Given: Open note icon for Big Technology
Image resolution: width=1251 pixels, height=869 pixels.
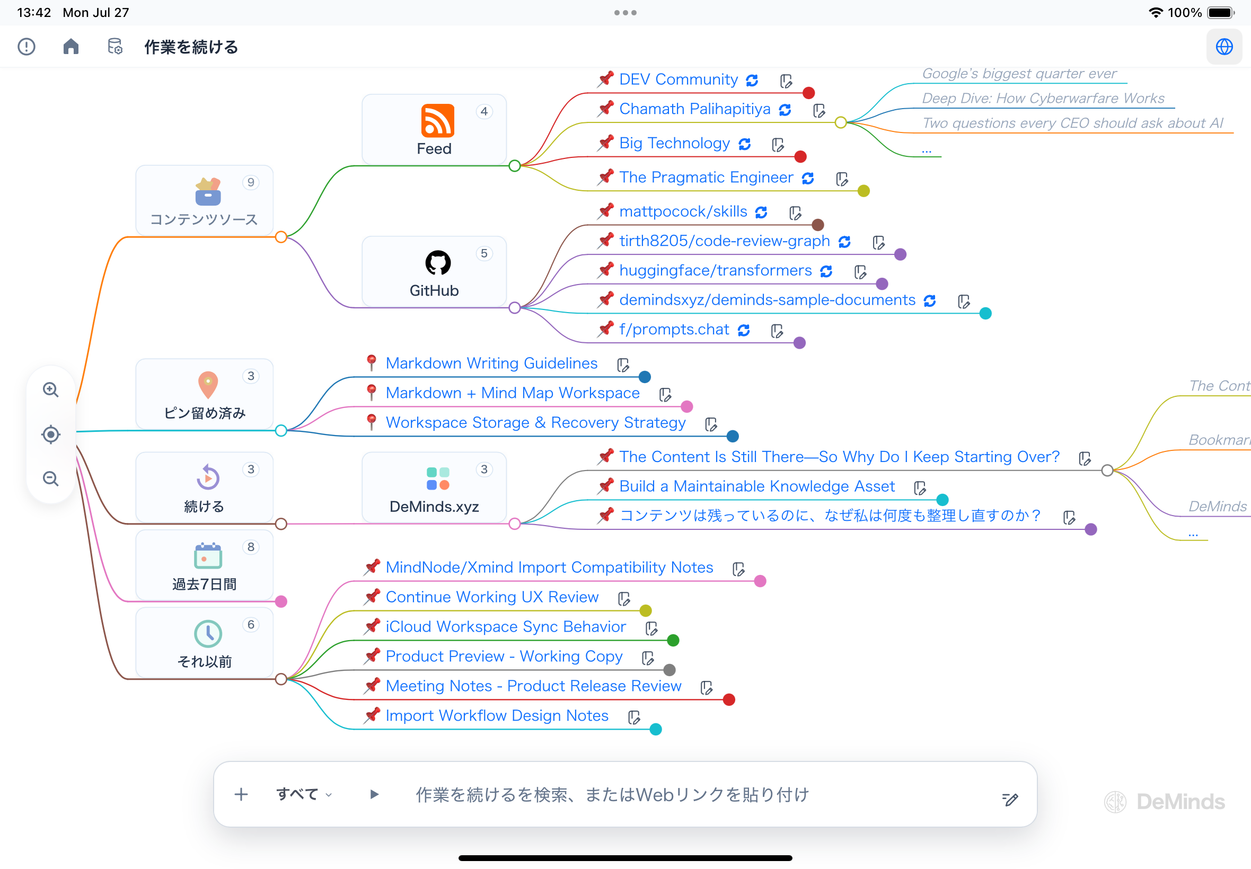Looking at the screenshot, I should tap(778, 145).
